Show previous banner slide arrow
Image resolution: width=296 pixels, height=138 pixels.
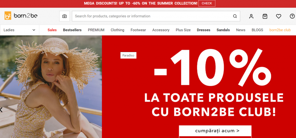point(1,110)
